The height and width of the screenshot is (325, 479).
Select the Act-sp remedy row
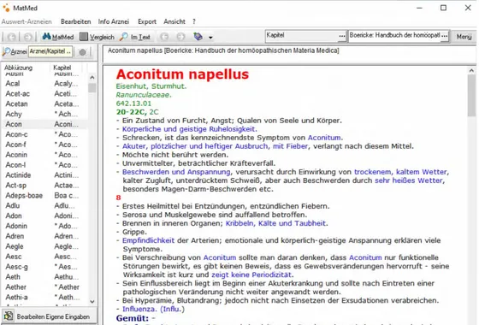44,185
